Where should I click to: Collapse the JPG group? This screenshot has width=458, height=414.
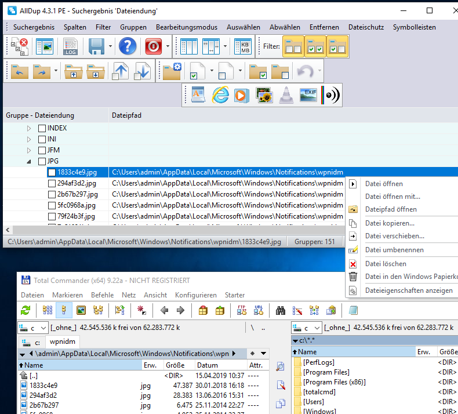30,161
